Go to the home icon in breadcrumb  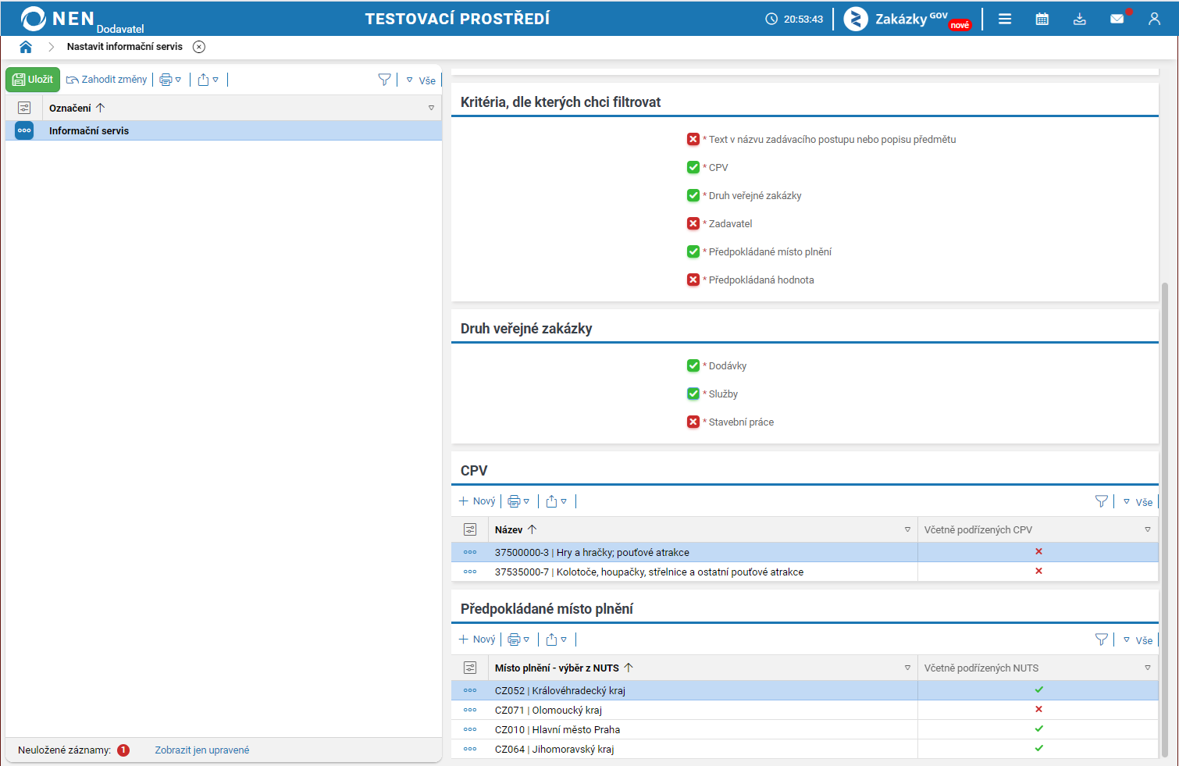click(26, 47)
